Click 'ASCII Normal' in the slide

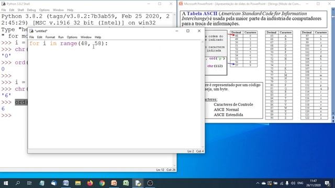point(226,110)
